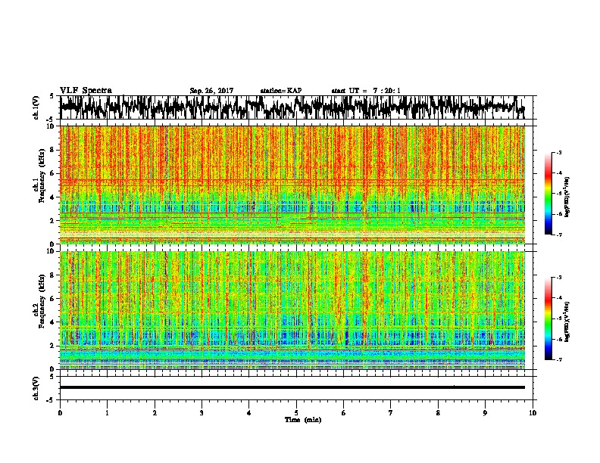
Task: Click inside the ch.1 spectrogram panel
Action: point(292,185)
